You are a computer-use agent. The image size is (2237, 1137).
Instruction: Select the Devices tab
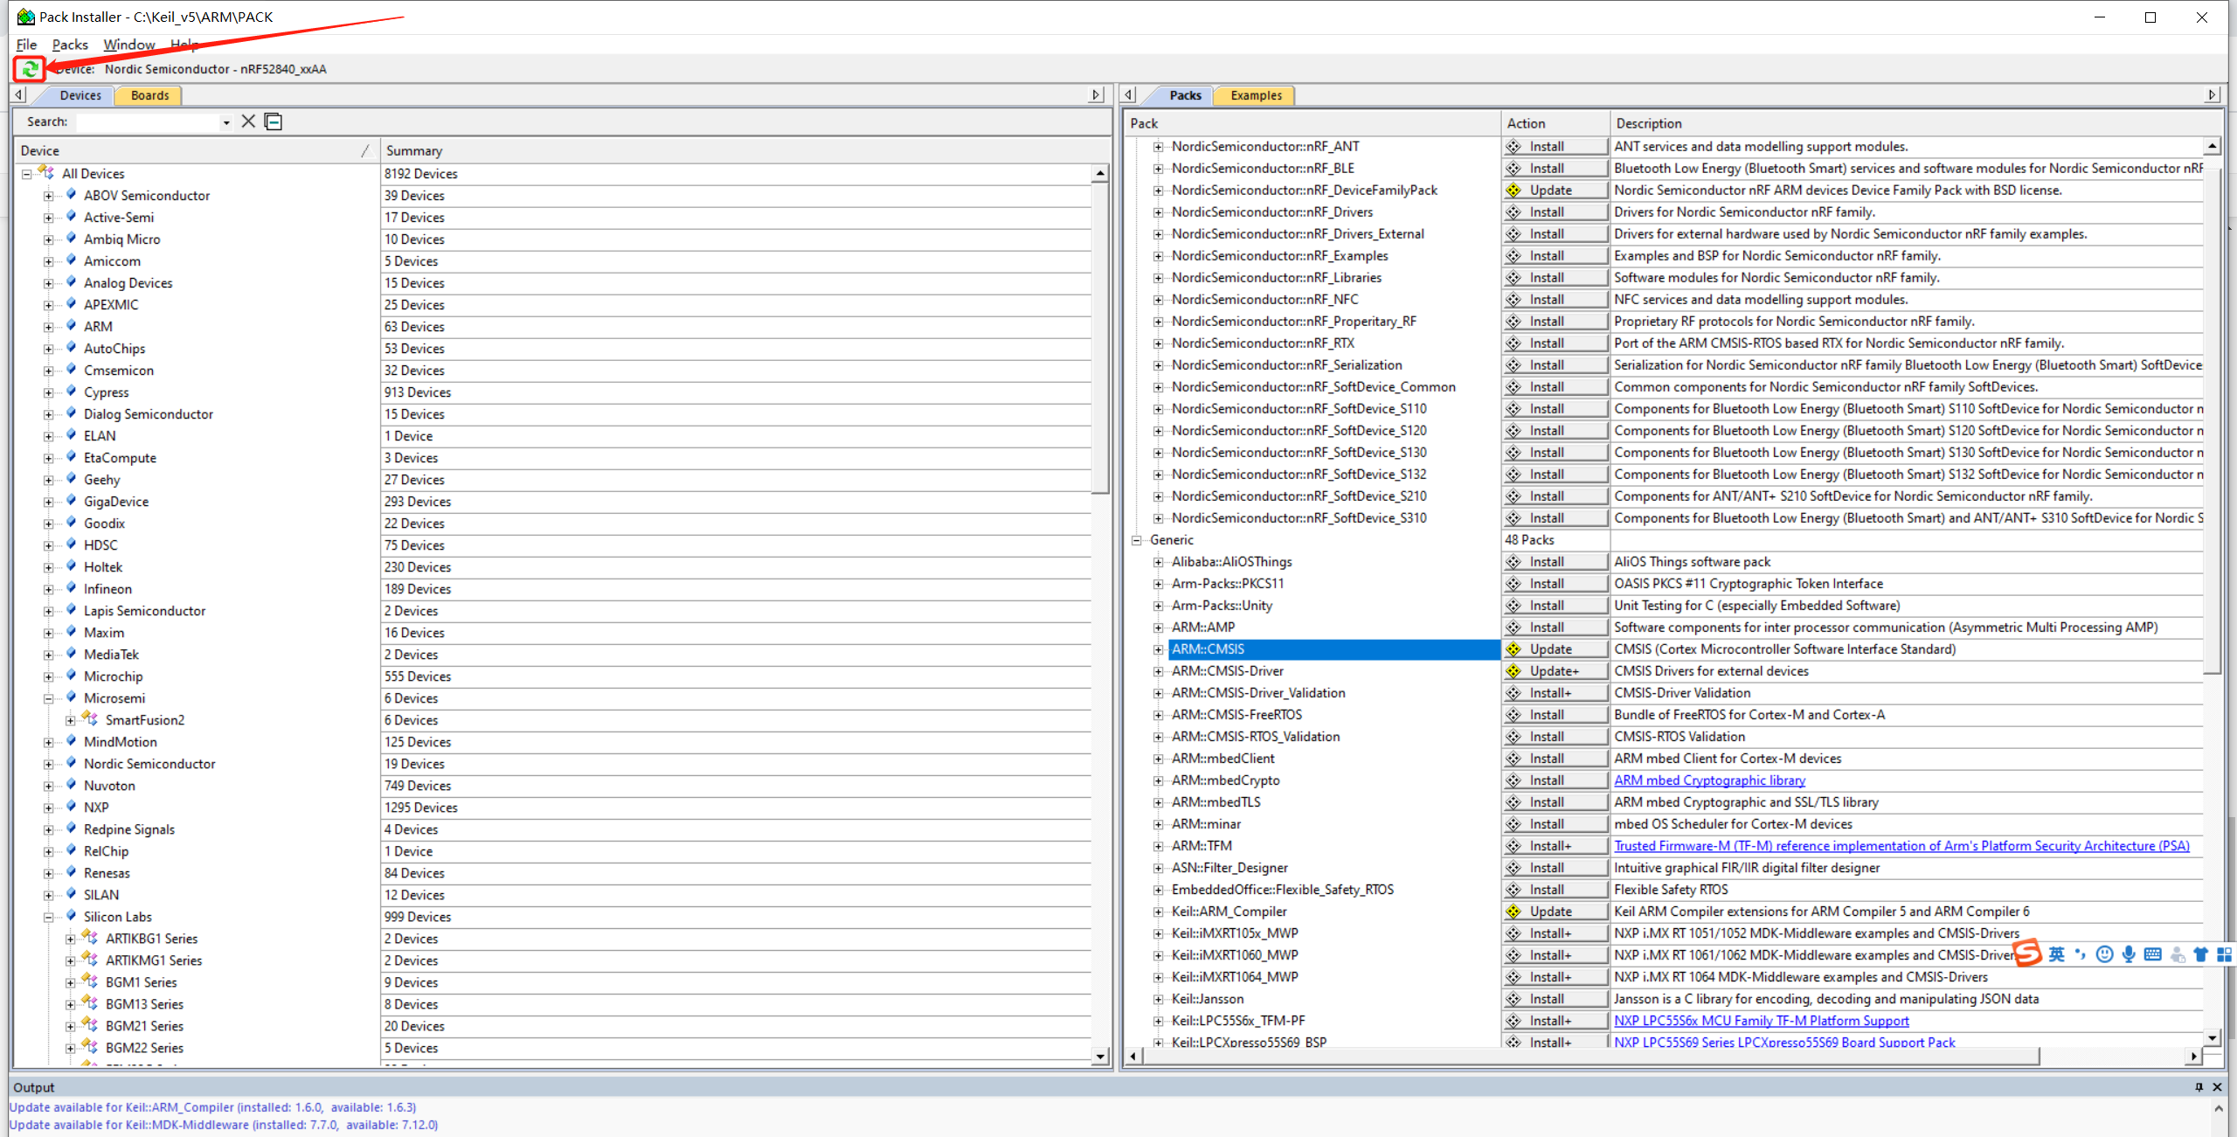pos(80,95)
